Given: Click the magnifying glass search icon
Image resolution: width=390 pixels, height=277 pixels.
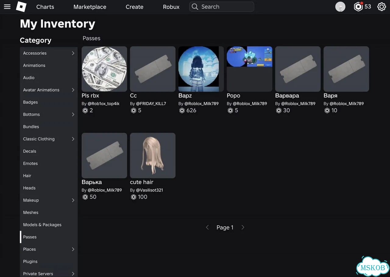Looking at the screenshot, I should 195,7.
